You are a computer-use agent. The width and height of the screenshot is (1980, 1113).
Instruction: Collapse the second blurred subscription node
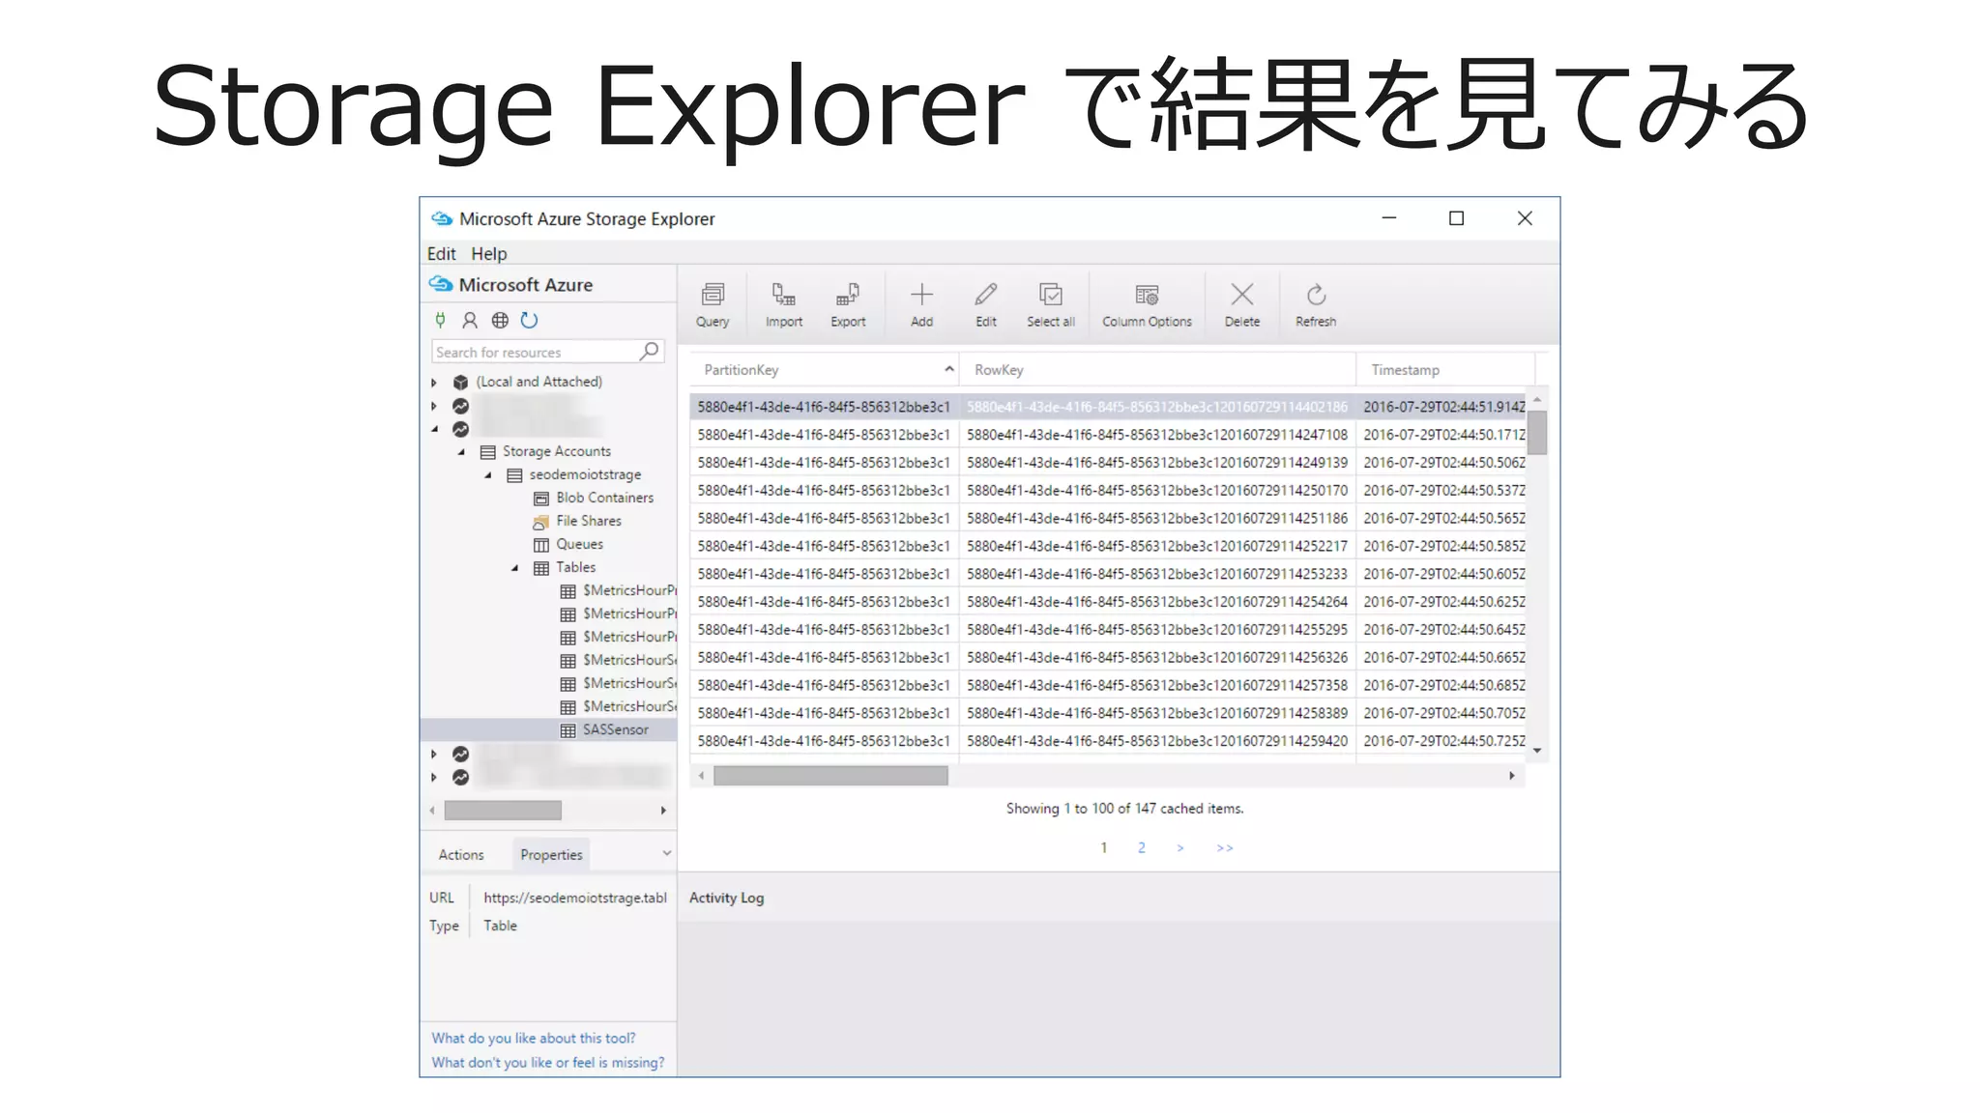pos(434,429)
